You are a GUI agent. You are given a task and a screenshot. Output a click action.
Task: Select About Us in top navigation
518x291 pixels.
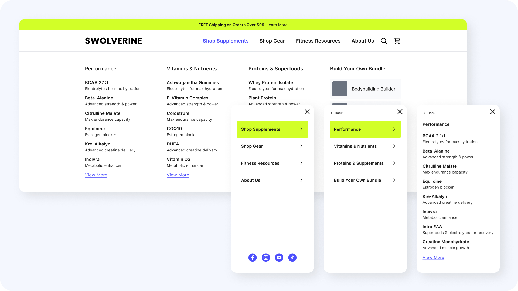(363, 41)
